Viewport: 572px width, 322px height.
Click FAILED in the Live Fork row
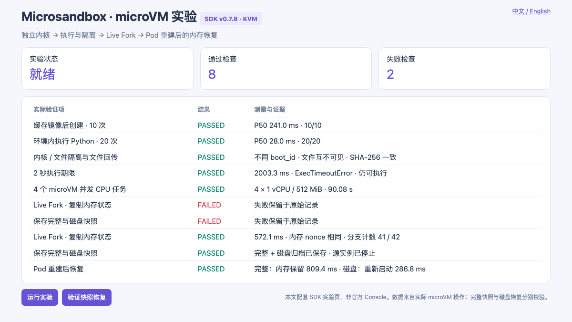tap(209, 205)
